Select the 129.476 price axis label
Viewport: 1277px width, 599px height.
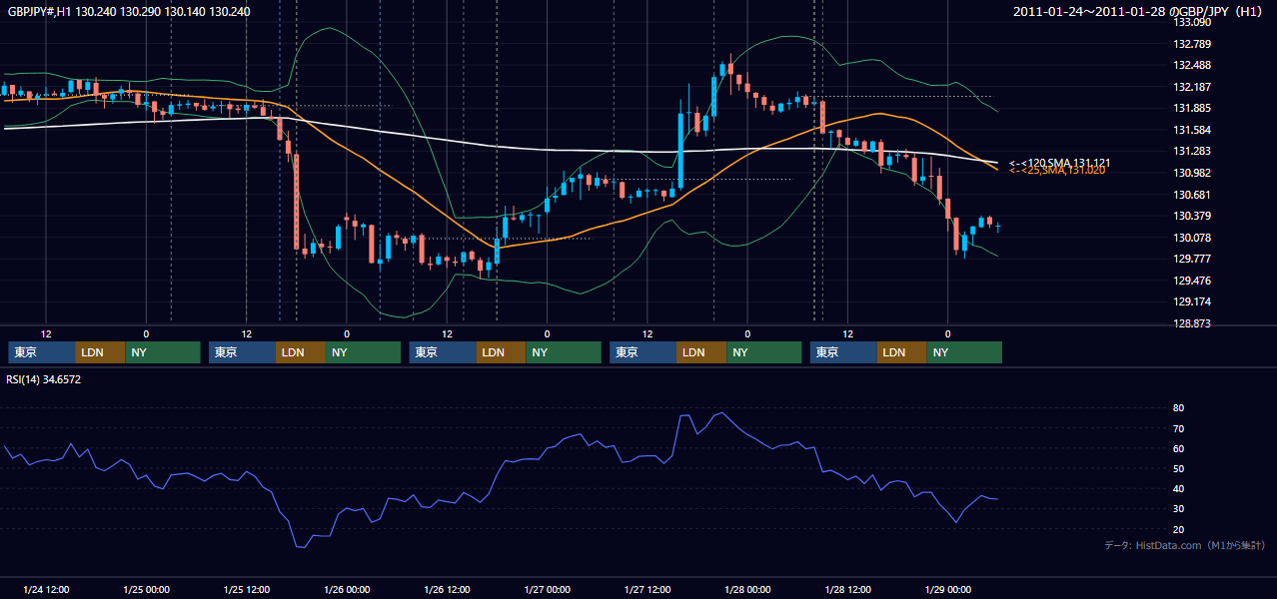(x=1193, y=281)
